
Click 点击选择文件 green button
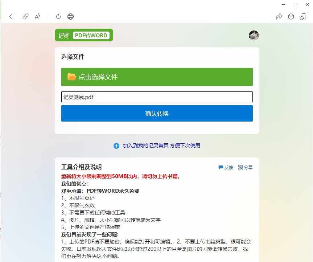[x=157, y=77]
